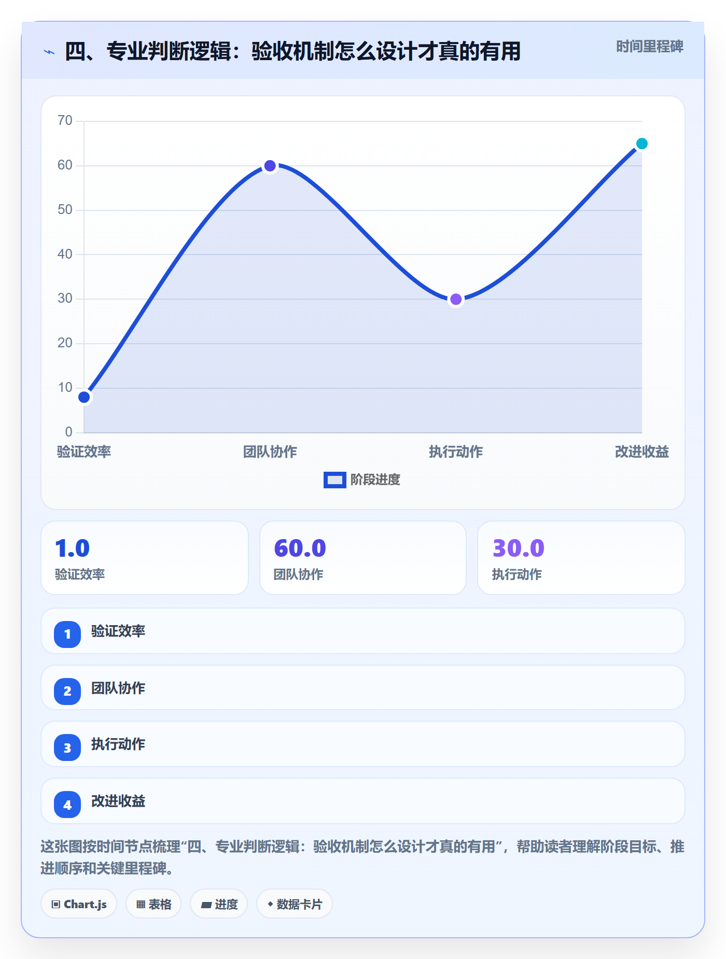This screenshot has width=726, height=959.
Task: Click the 阶段进度 legend label
Action: [375, 480]
